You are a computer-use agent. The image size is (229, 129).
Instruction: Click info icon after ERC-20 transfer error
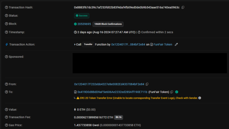[x=200, y=98]
